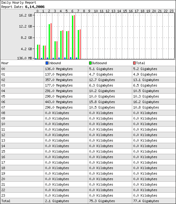Image resolution: width=176 pixels, height=204 pixels.
Task: Select the Hour column header
Action: point(5,63)
